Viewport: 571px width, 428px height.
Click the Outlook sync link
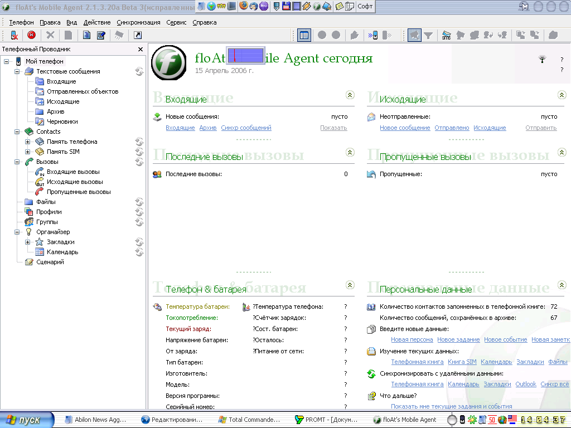[526, 384]
